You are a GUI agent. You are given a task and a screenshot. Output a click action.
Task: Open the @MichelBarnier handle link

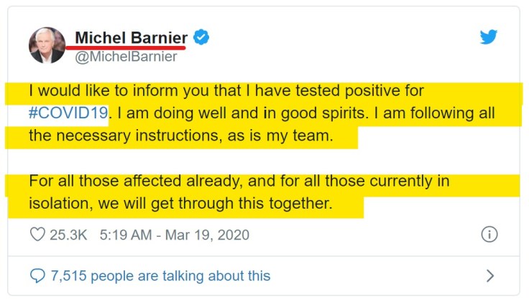tap(126, 57)
